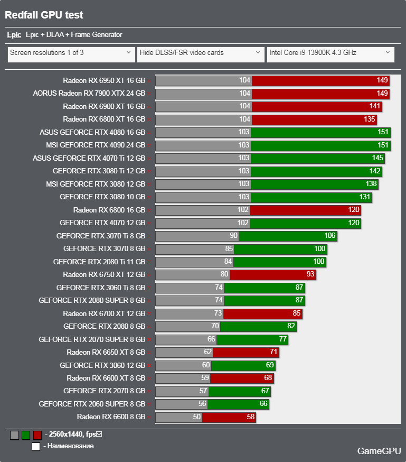Click the Radeon RX 6600 8 GB label

[x=111, y=417]
